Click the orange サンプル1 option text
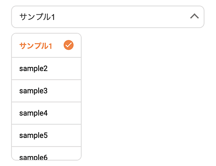 pyautogui.click(x=36, y=46)
